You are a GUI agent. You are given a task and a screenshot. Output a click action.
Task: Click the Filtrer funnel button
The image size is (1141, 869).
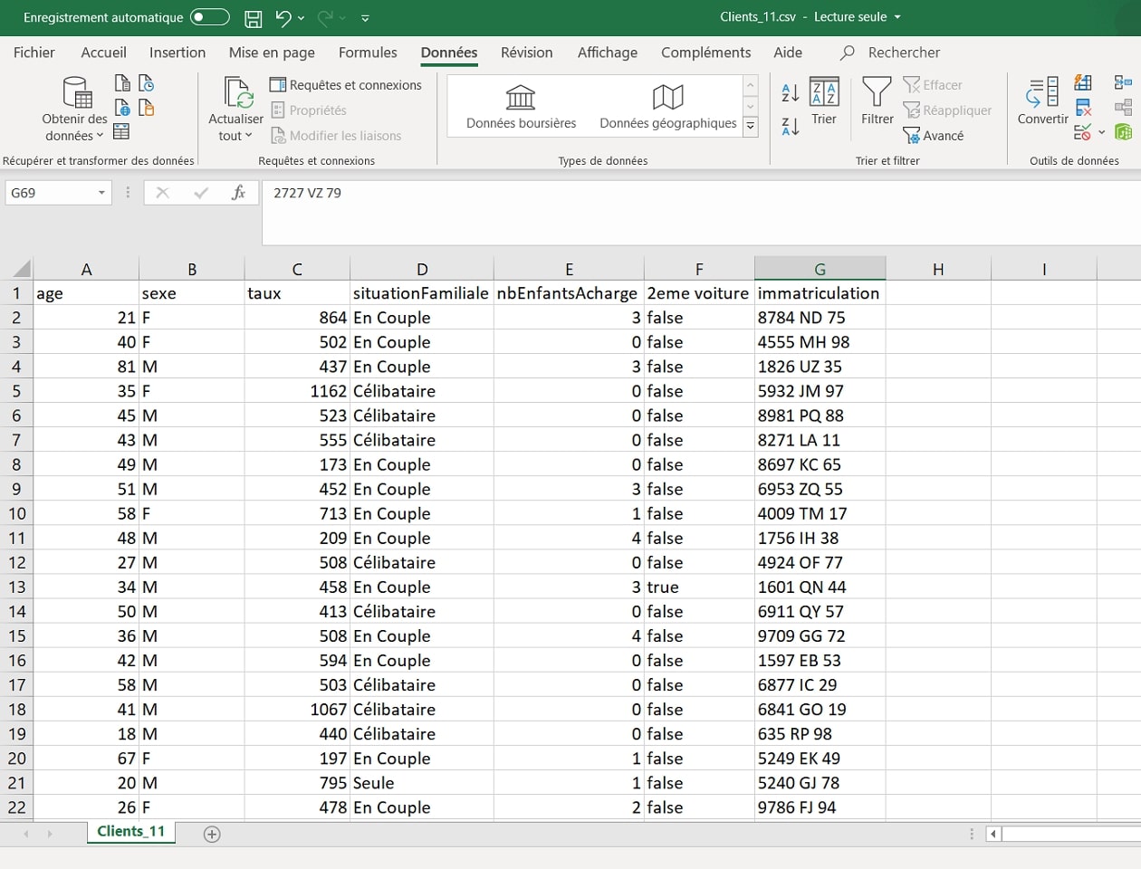pyautogui.click(x=877, y=101)
